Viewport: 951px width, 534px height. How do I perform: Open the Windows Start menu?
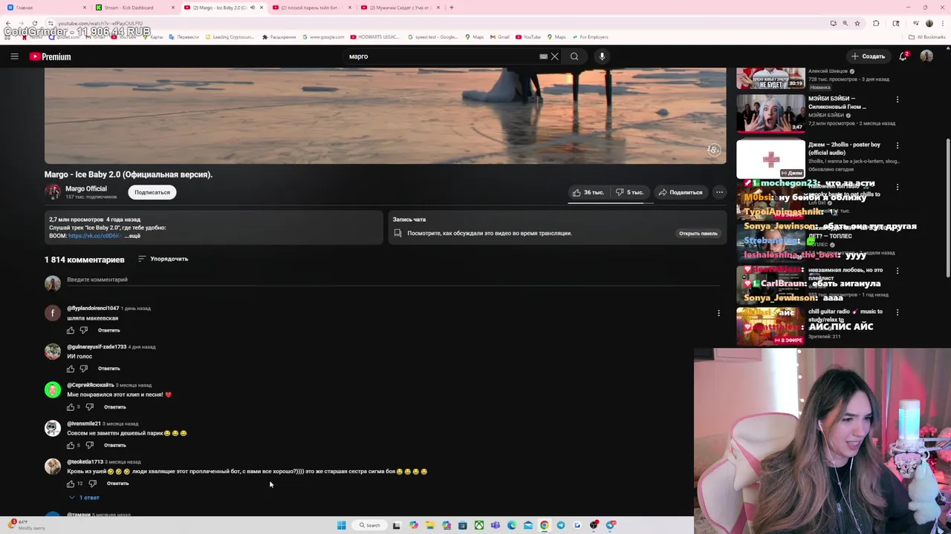pyautogui.click(x=341, y=525)
